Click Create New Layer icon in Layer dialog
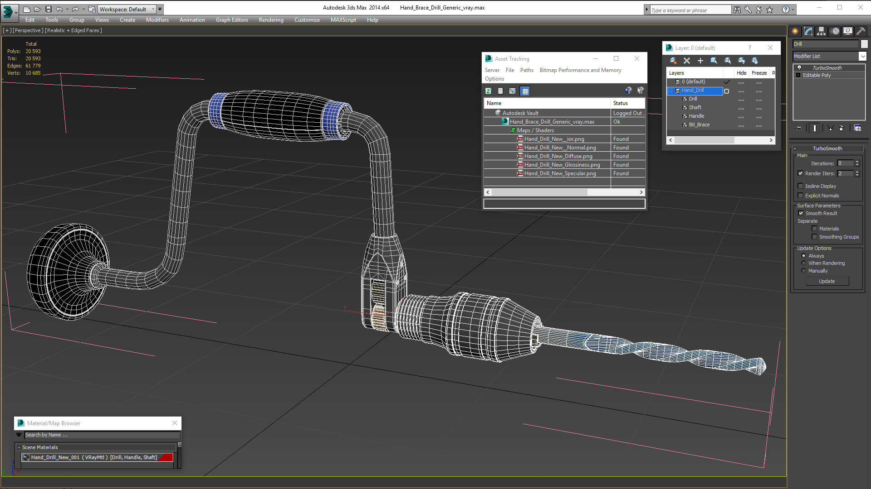Screen dimensions: 871x489 coord(673,61)
